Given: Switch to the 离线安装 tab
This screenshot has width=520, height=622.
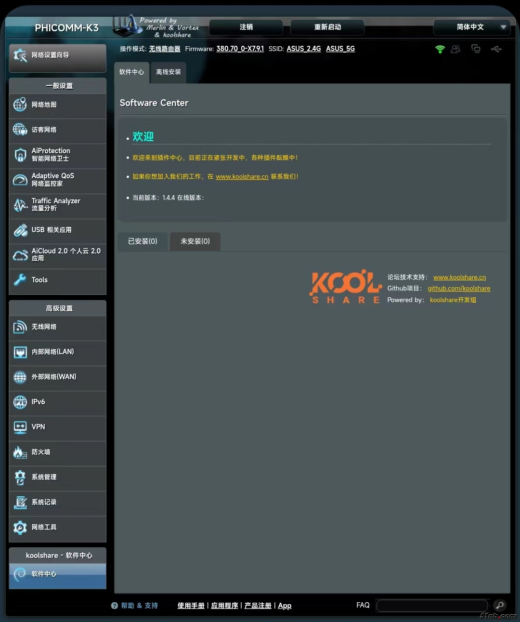Looking at the screenshot, I should point(169,72).
